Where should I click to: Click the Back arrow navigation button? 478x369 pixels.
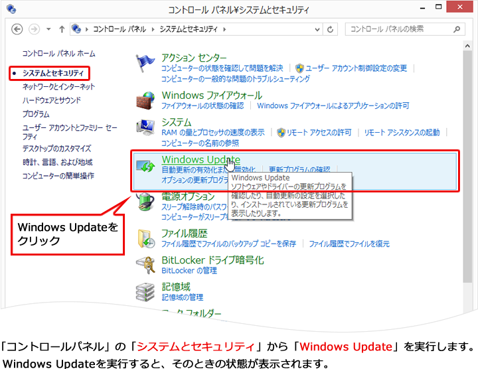pos(17,29)
